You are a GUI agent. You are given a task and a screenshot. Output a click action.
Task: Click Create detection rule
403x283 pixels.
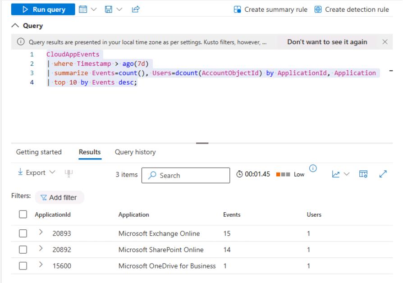coord(352,9)
